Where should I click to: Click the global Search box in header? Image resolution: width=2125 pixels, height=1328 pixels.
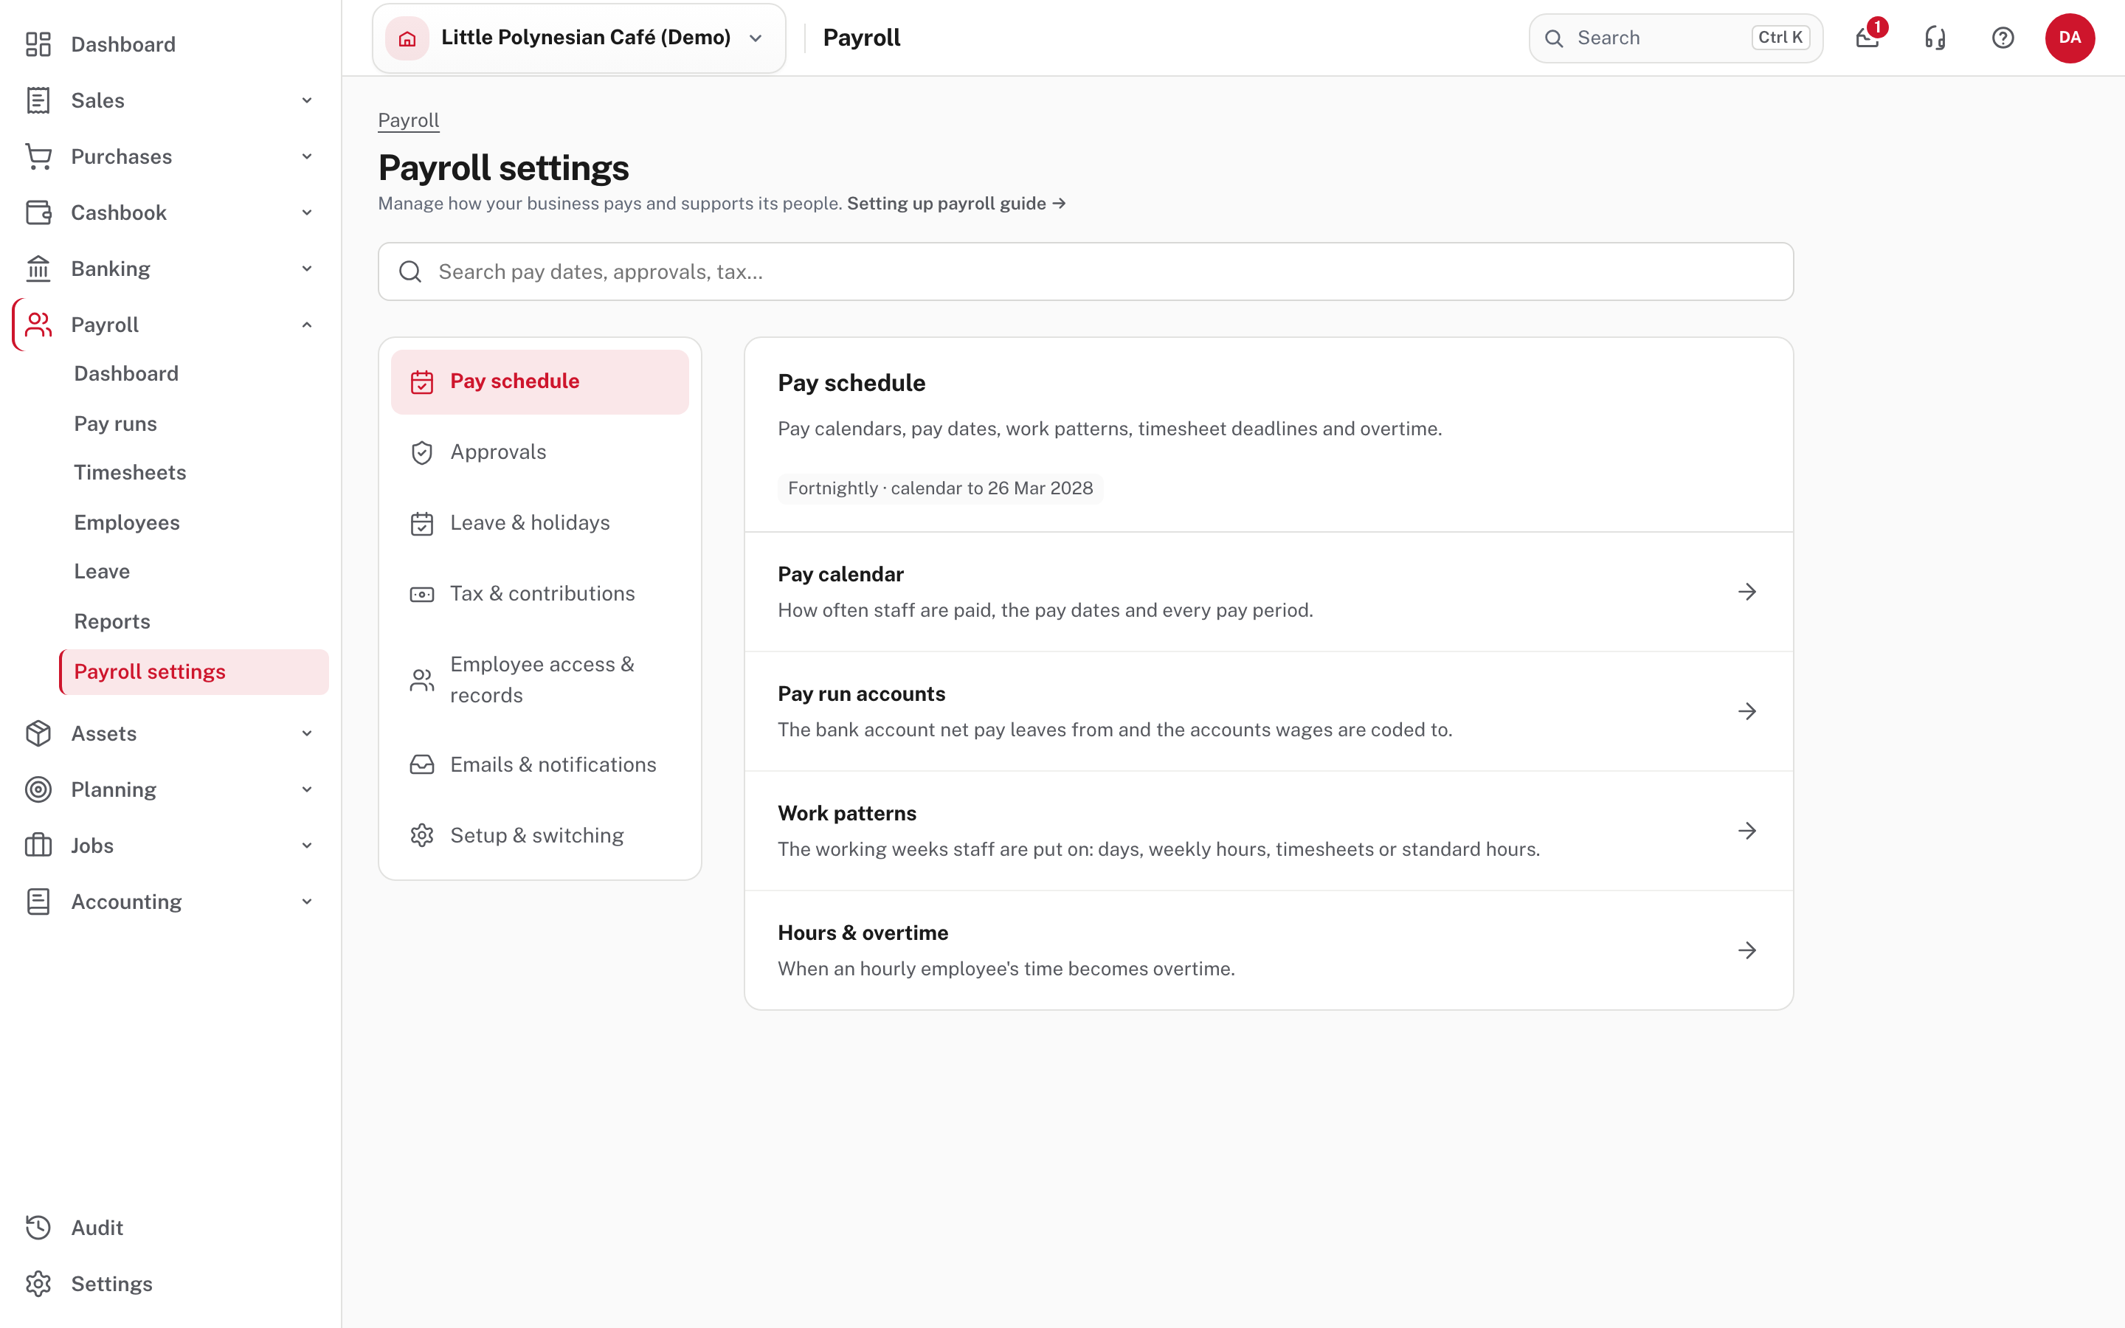click(x=1676, y=38)
